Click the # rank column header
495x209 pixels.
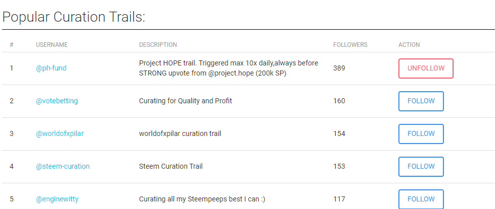click(x=11, y=45)
